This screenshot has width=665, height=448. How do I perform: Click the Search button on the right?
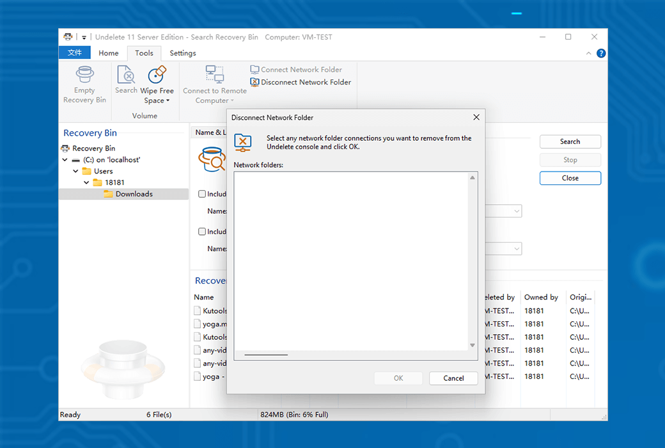[570, 141]
